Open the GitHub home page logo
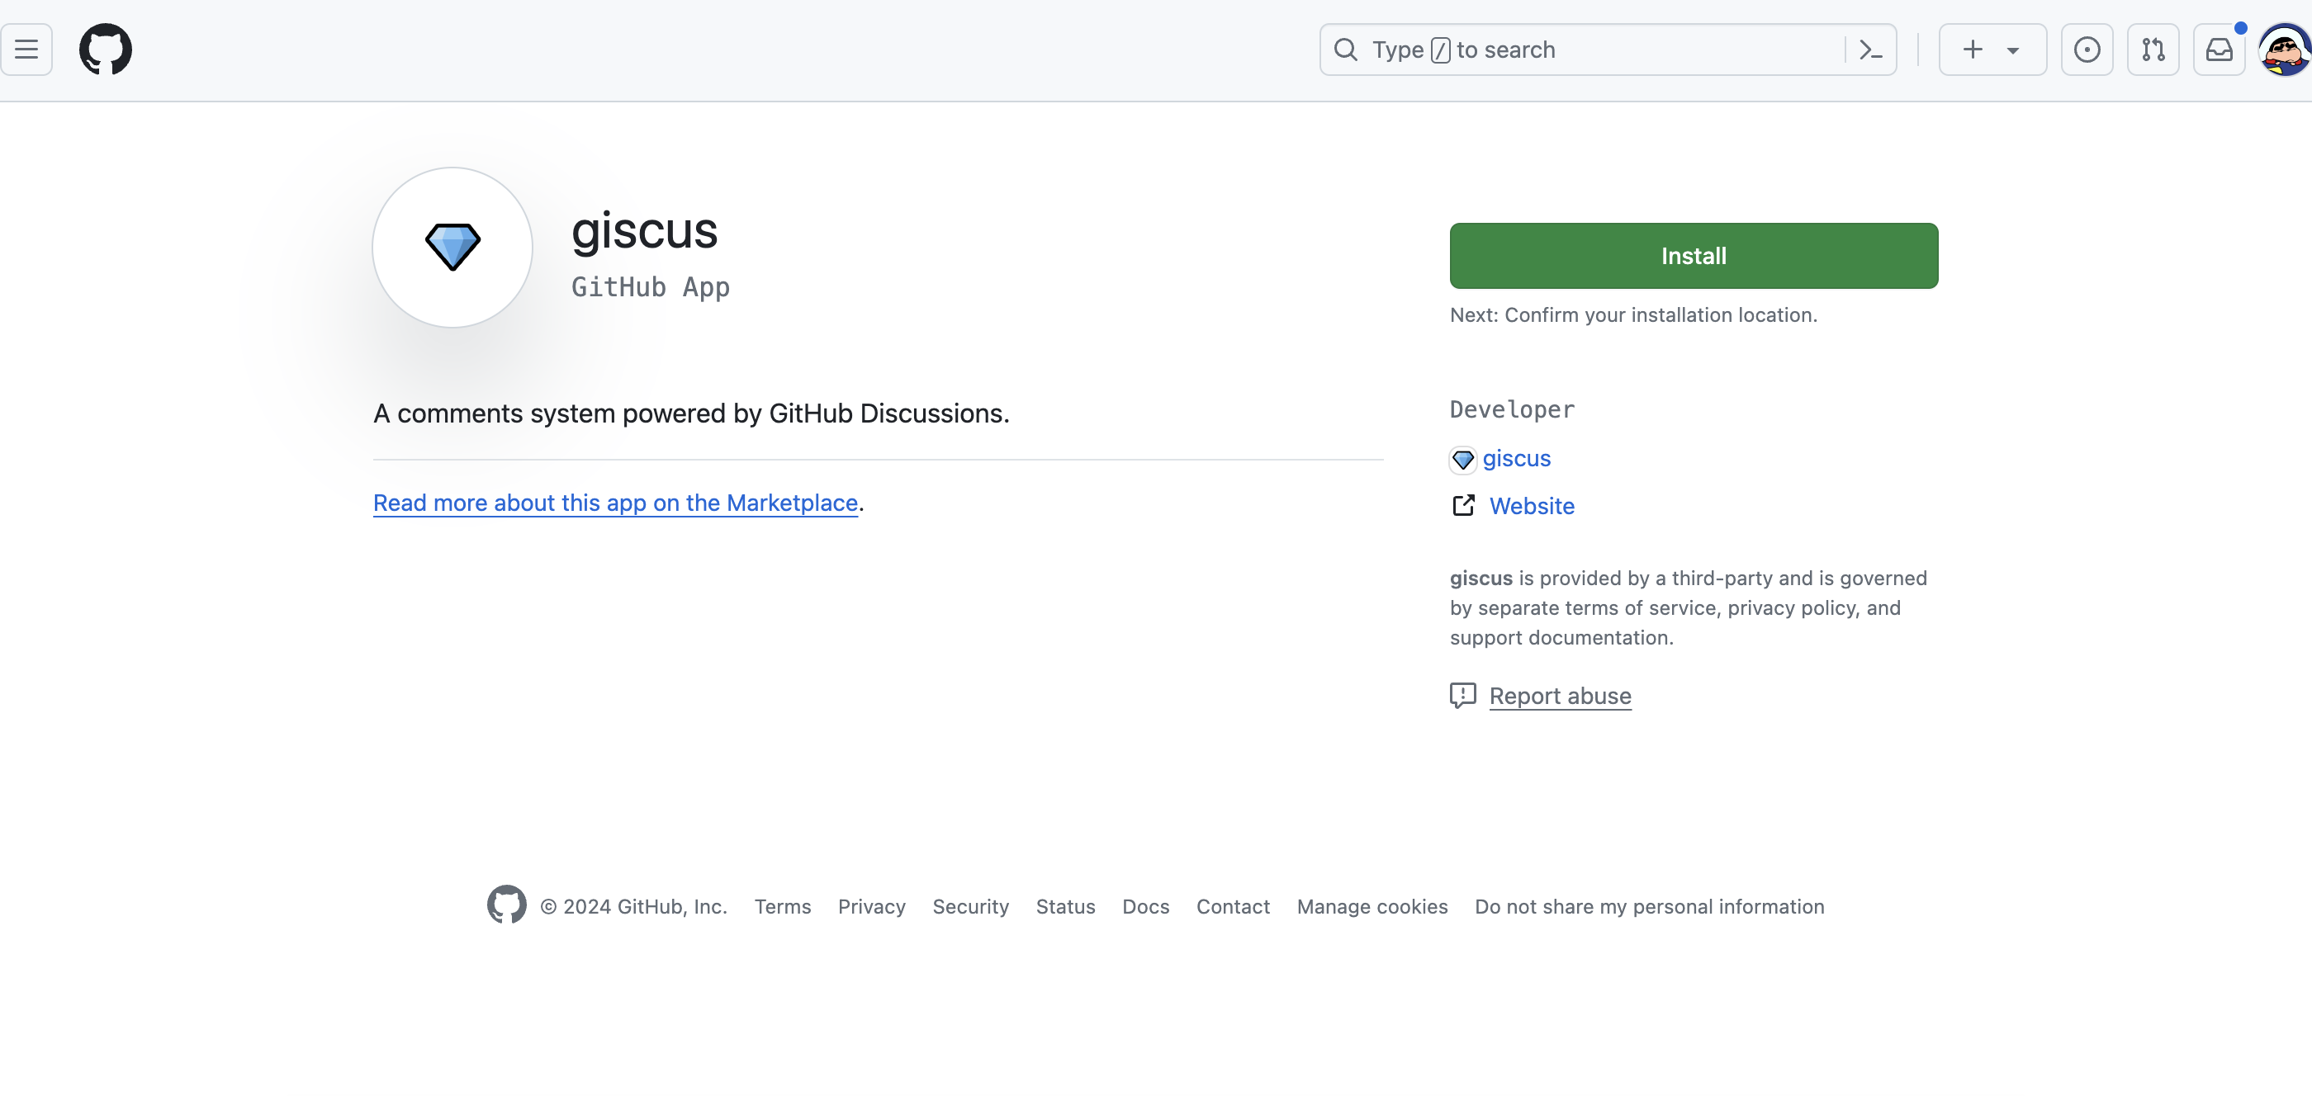 coord(105,50)
